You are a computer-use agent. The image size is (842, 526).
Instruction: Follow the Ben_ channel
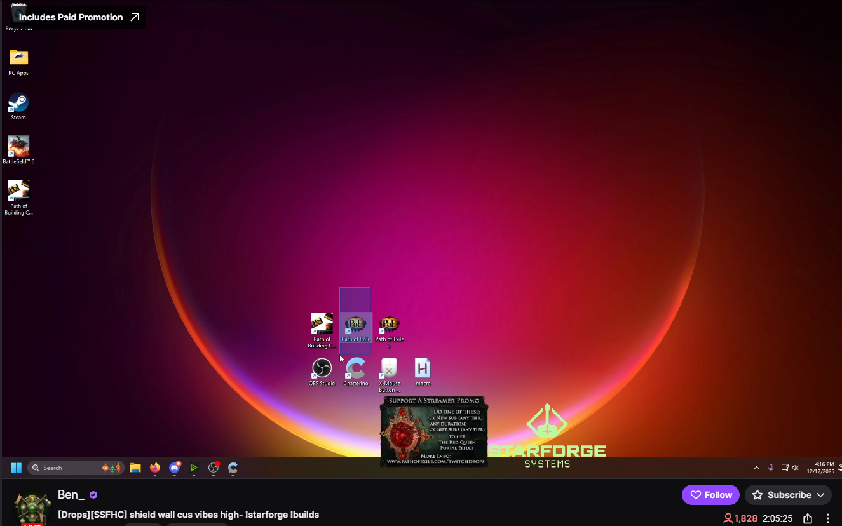[x=710, y=495]
